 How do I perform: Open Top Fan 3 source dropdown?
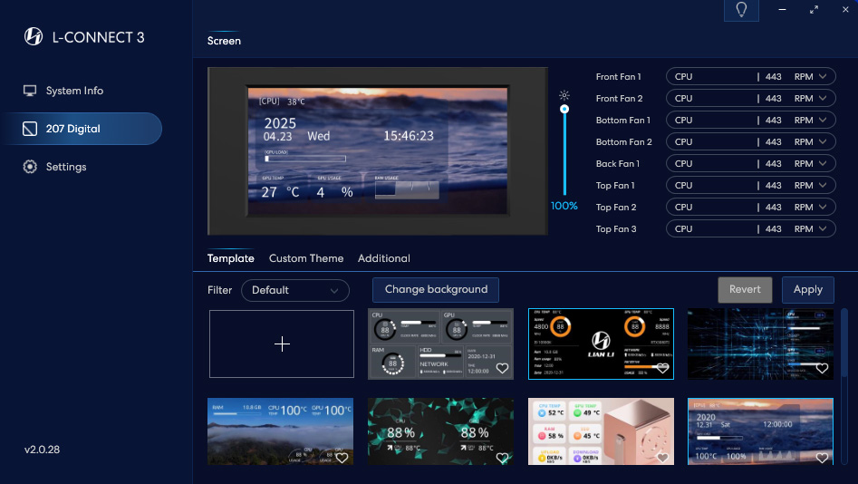(x=750, y=229)
